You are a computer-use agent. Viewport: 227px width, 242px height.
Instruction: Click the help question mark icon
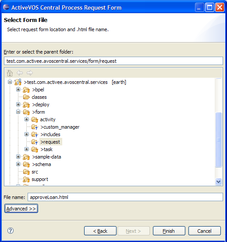[x=11, y=231]
